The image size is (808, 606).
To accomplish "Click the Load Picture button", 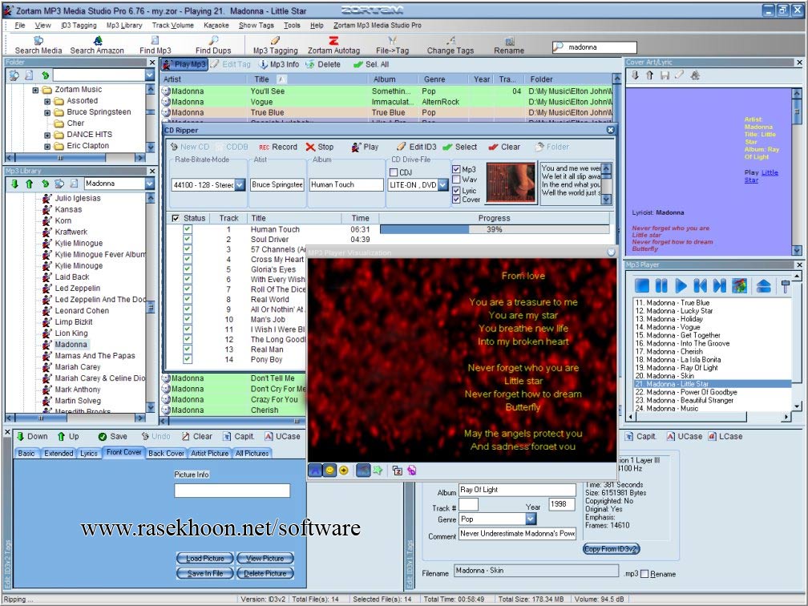I will pyautogui.click(x=205, y=558).
